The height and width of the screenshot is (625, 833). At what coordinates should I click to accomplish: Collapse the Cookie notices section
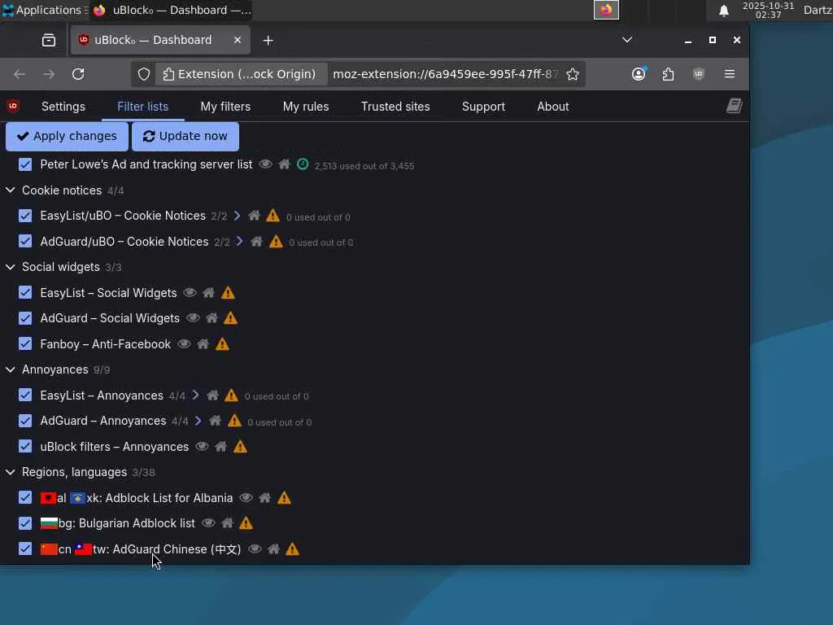pos(10,190)
